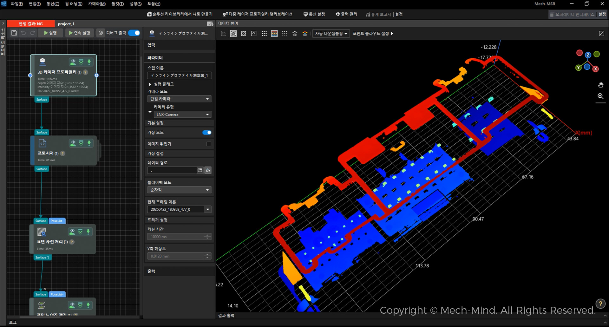Open 현재 프레임 이름 dropdown
This screenshot has width=609, height=327.
coord(179,209)
